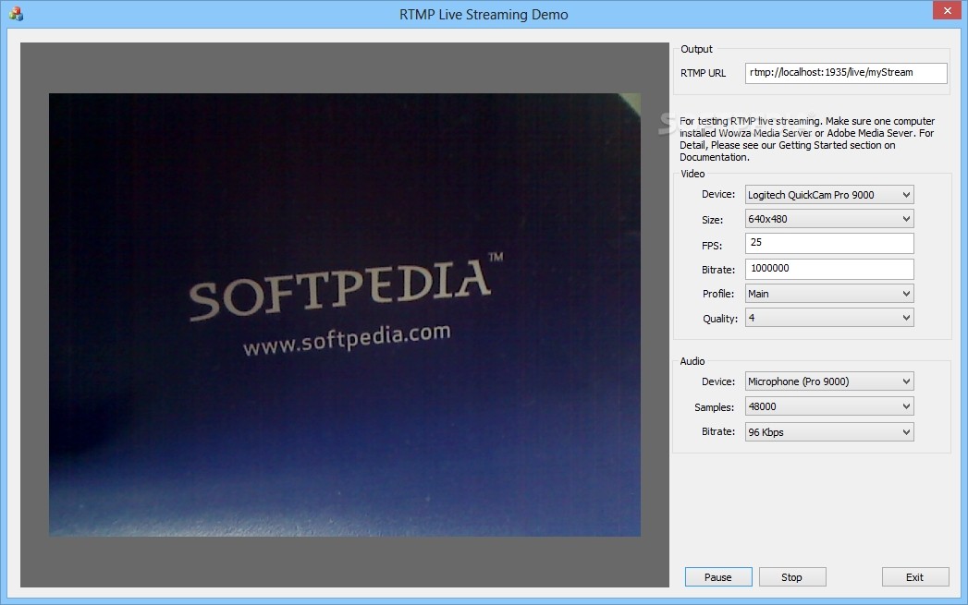Open the Samples dropdown showing 48000
Image resolution: width=968 pixels, height=605 pixels.
pyautogui.click(x=829, y=406)
